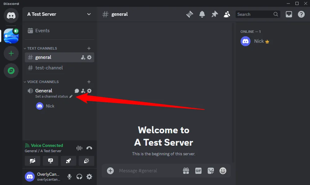Turn on camera video
Screen dimensions: 310x185
tap(33, 161)
